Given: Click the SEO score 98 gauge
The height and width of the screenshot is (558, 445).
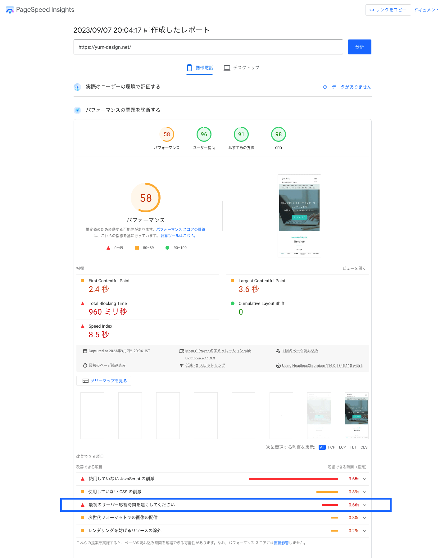Looking at the screenshot, I should click(278, 134).
